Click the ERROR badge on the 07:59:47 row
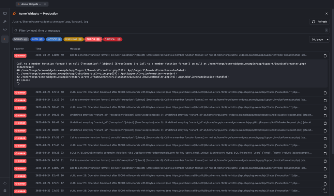The image size is (334, 196). [20, 138]
